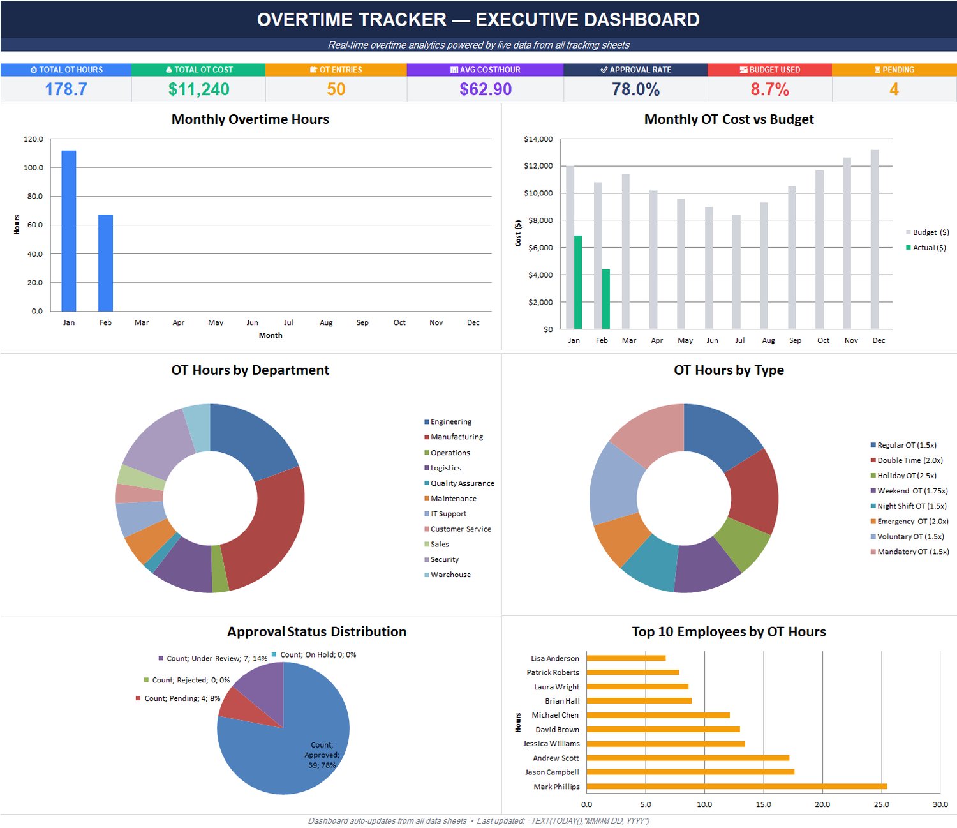Click the Warehouse legend entry
Image resolution: width=957 pixels, height=828 pixels.
click(448, 575)
